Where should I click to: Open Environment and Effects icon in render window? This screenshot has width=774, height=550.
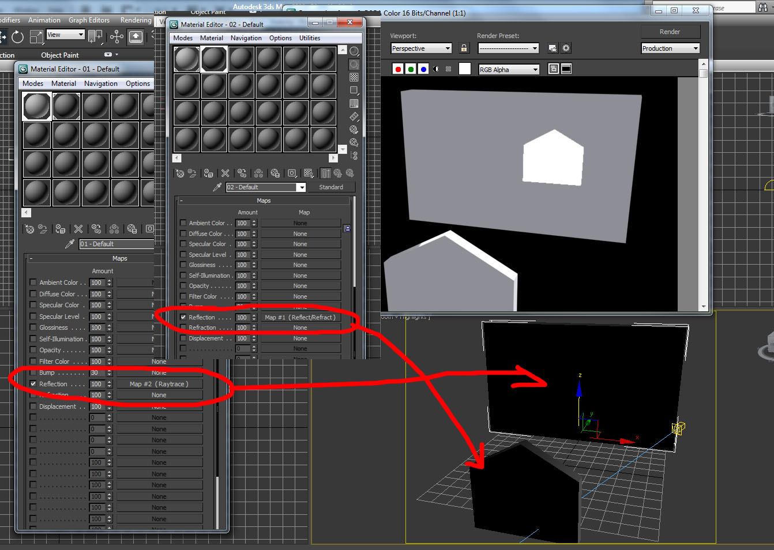click(566, 48)
